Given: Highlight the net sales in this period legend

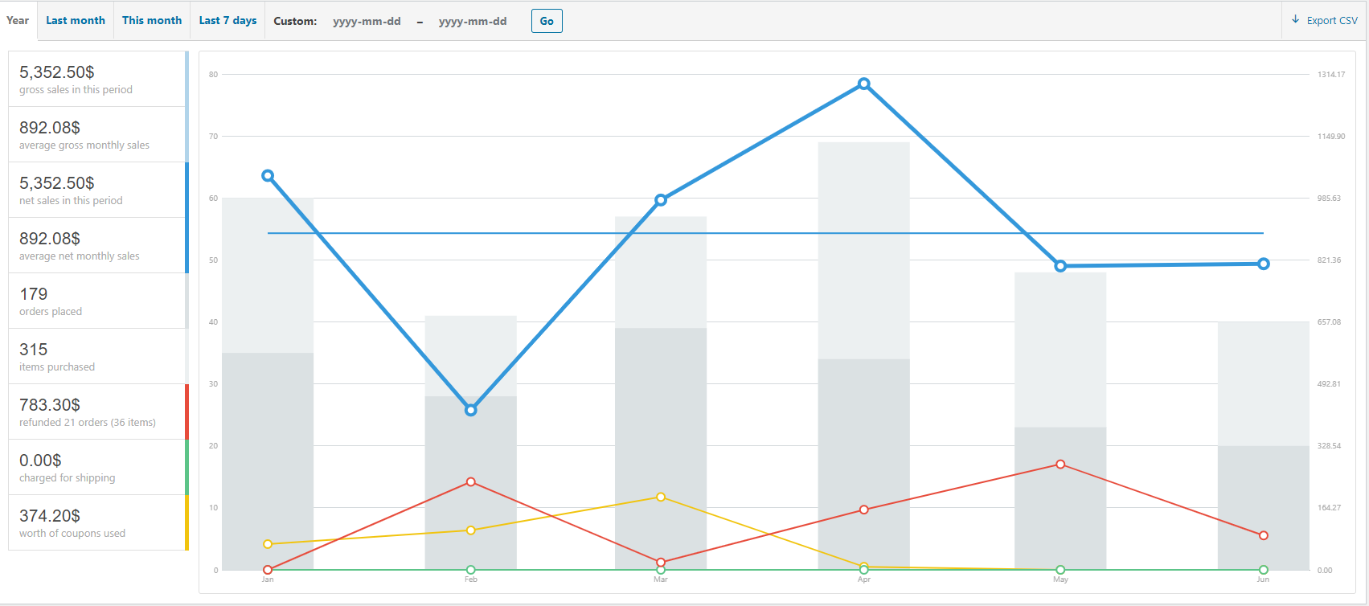Looking at the screenshot, I should tap(96, 190).
